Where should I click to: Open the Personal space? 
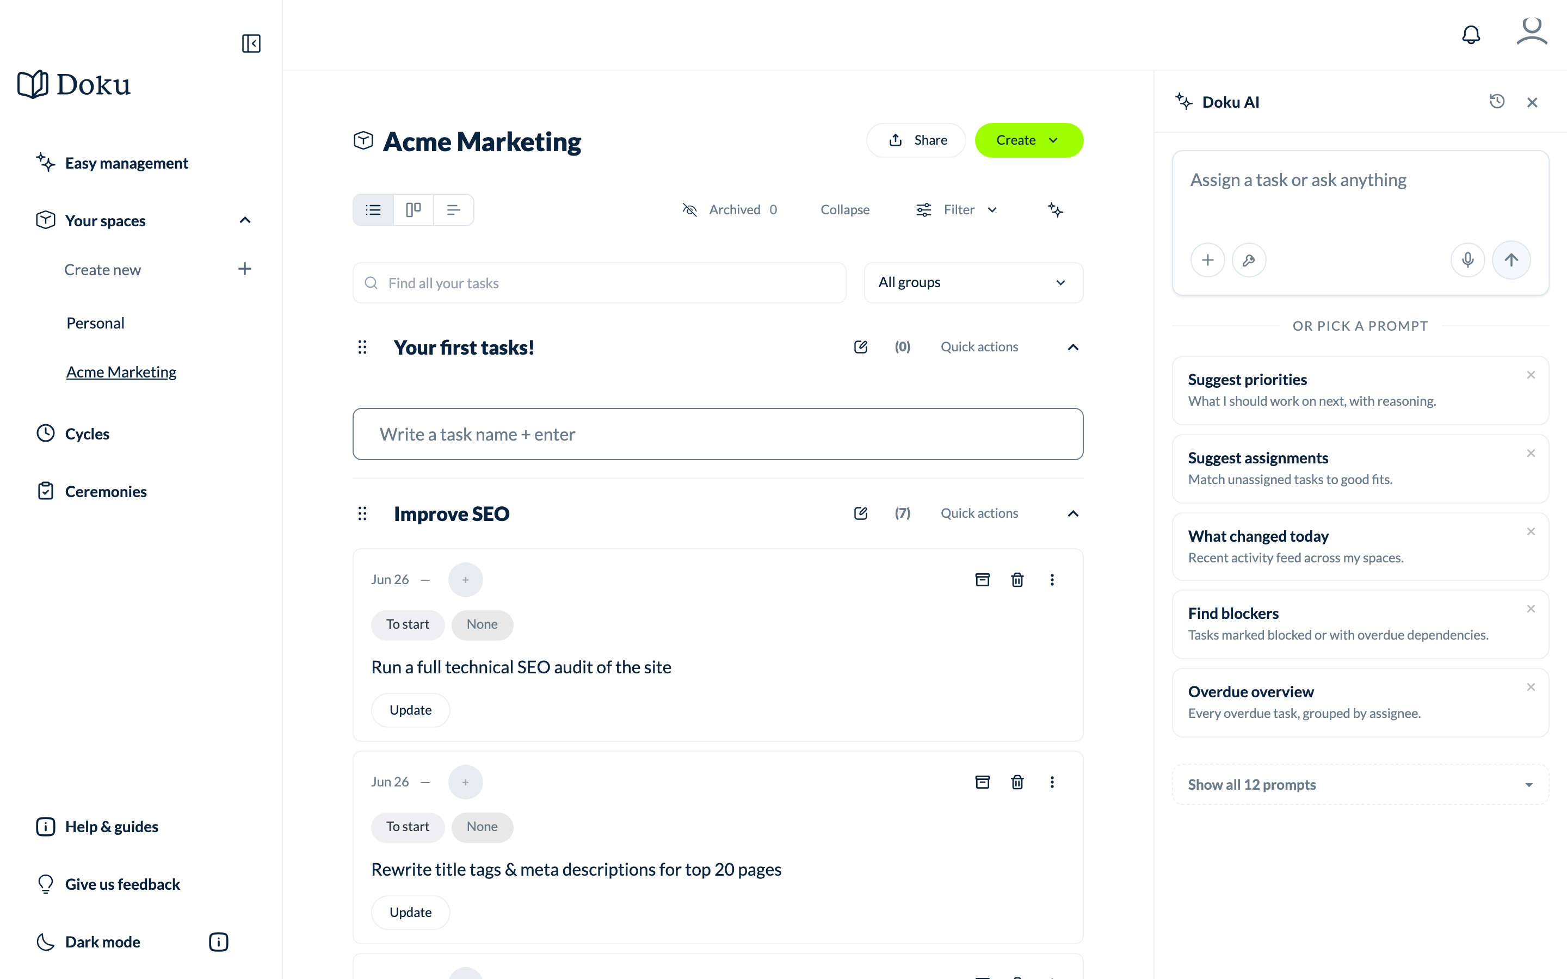(x=95, y=323)
